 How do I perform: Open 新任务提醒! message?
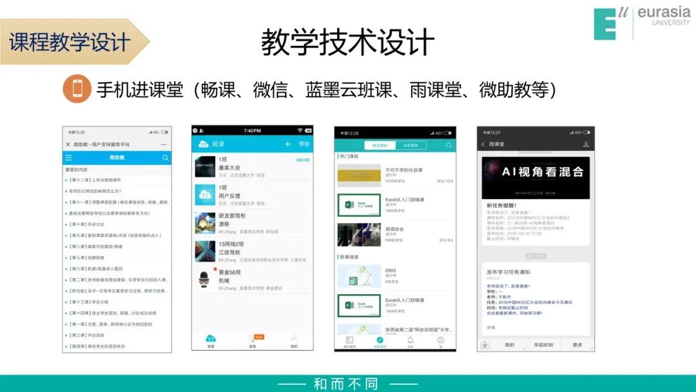tap(536, 222)
